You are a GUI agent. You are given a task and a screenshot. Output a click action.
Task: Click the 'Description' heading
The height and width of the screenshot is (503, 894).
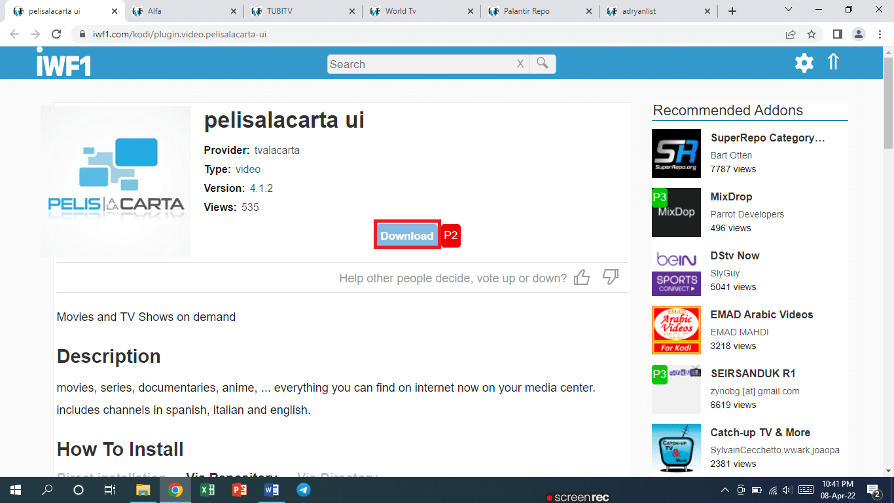pyautogui.click(x=109, y=356)
